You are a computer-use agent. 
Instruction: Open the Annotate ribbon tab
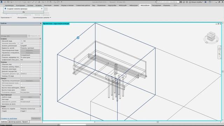click(x=48, y=6)
